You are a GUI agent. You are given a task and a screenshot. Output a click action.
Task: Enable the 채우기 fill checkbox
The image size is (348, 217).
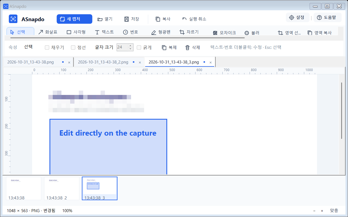54,47
